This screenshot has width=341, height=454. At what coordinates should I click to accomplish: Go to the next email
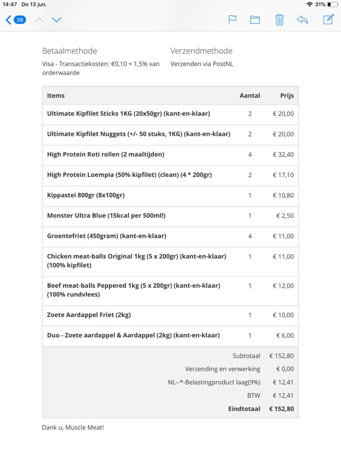click(56, 20)
